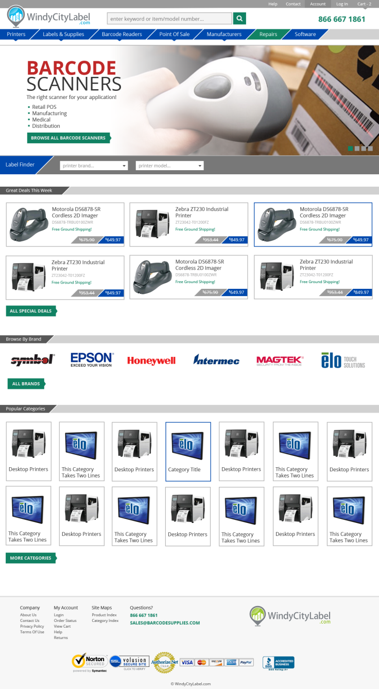The image size is (379, 689).
Task: Select first green carousel dot
Action: click(351, 149)
